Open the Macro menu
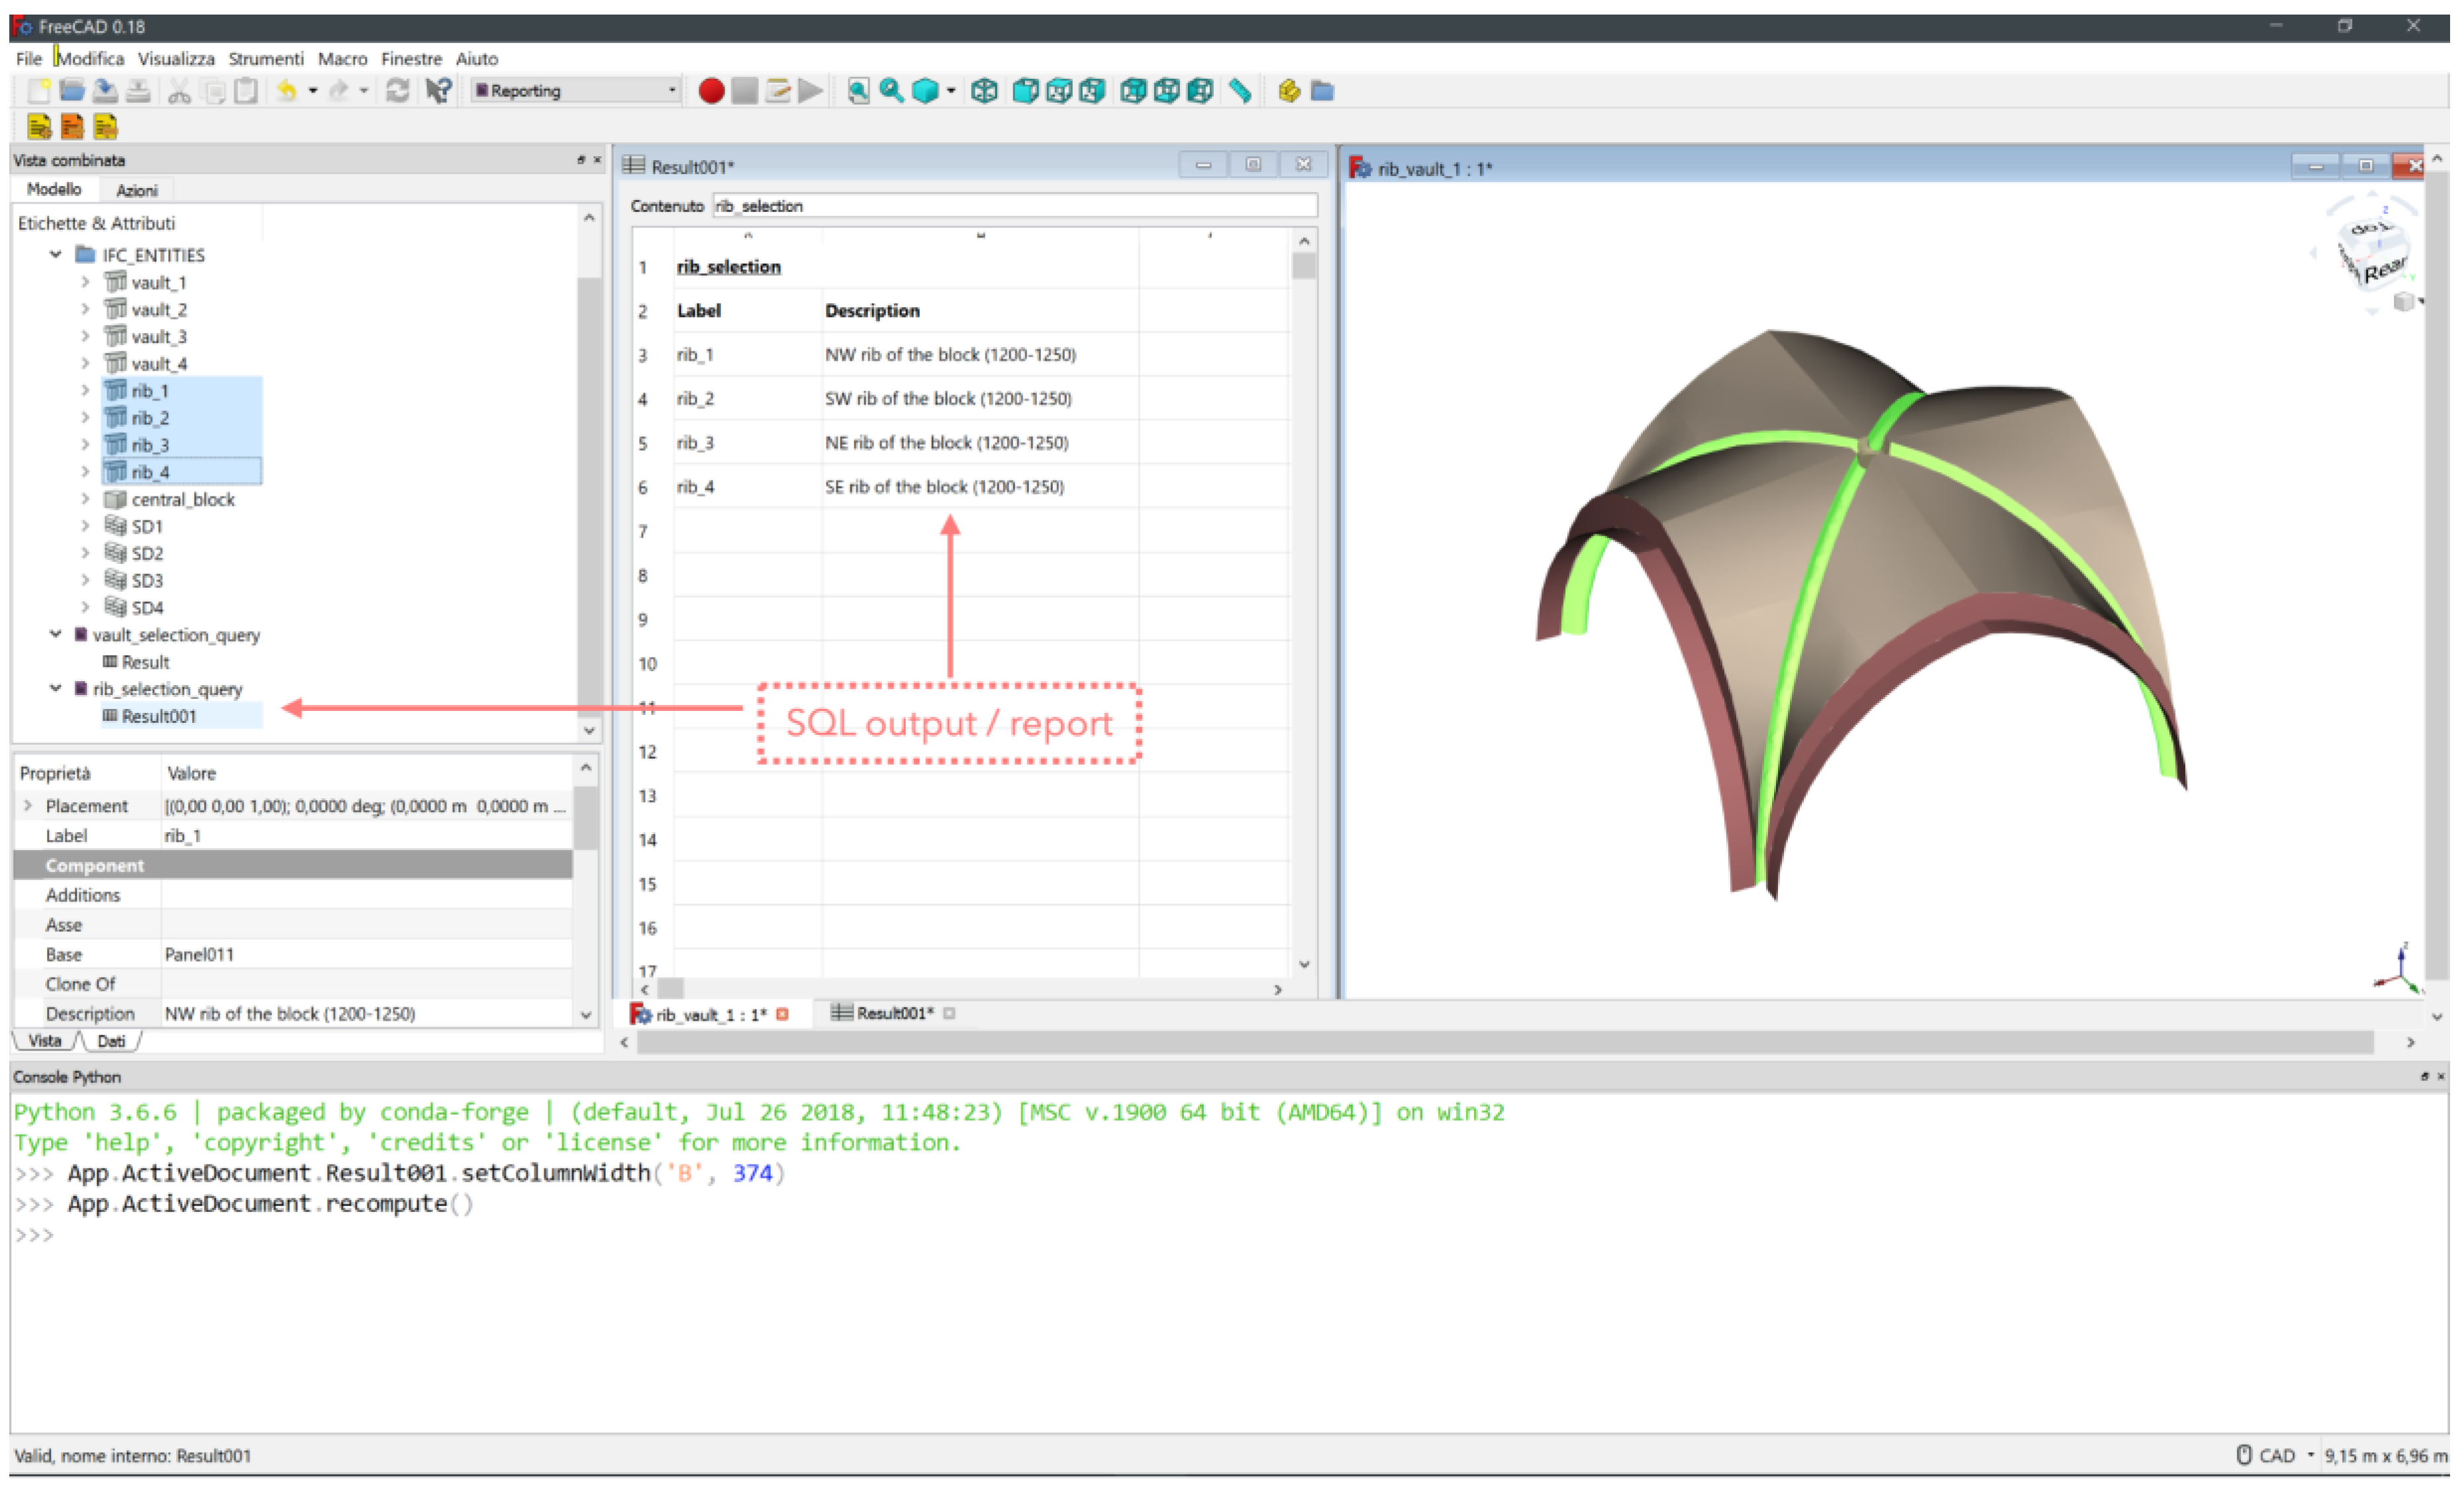2464x1496 pixels. [x=343, y=58]
